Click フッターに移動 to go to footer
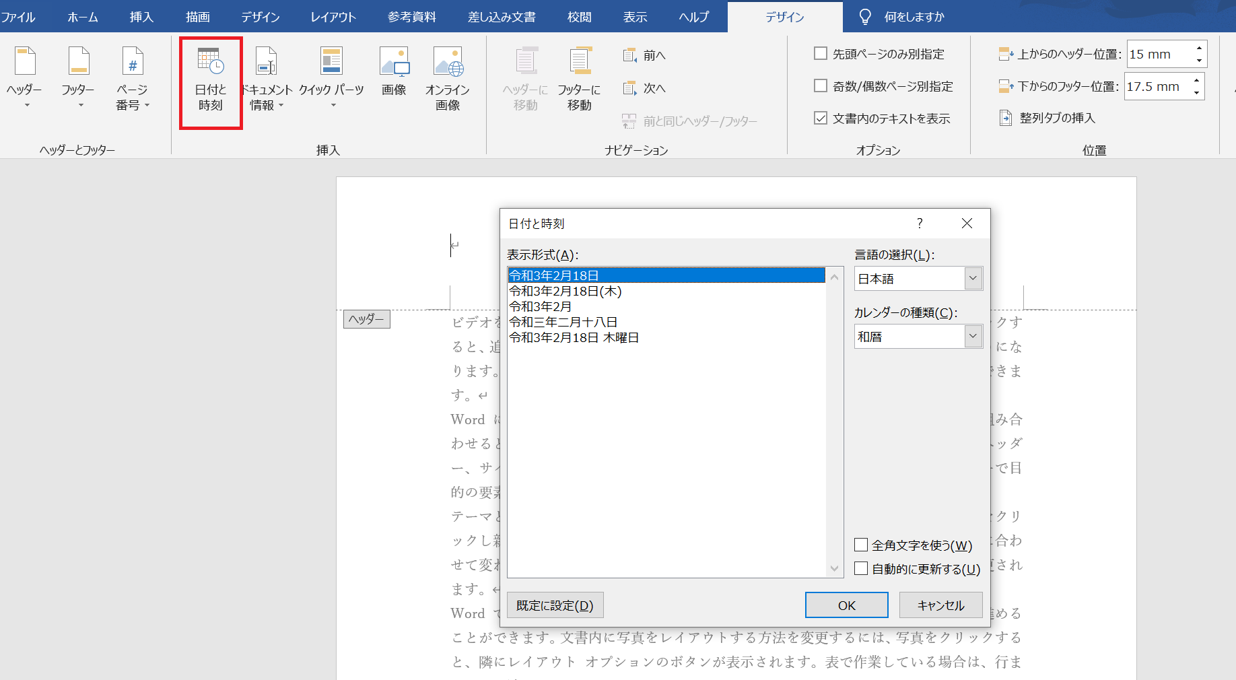 point(579,78)
